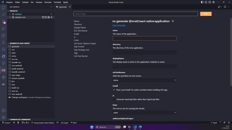
Task: Close the generate tab
Action: pyautogui.click(x=70, y=7)
